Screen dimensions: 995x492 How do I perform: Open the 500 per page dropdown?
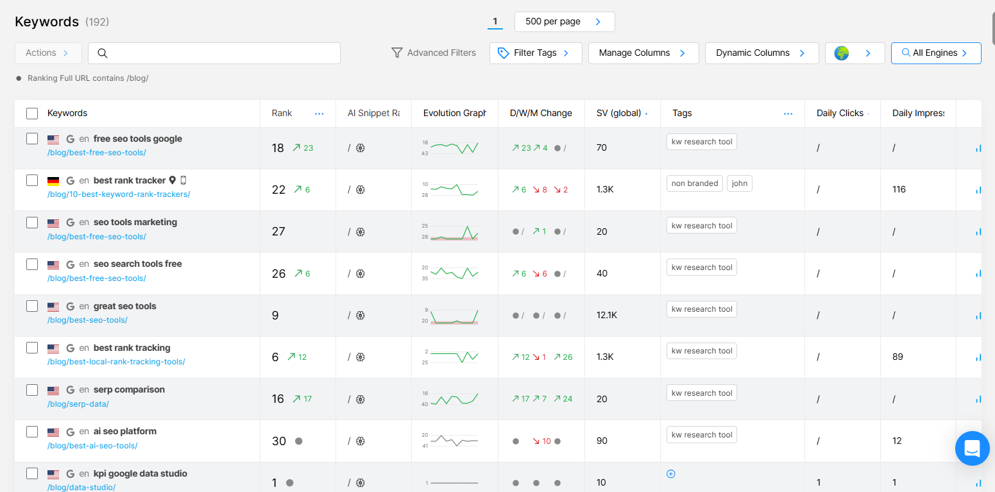click(x=564, y=21)
